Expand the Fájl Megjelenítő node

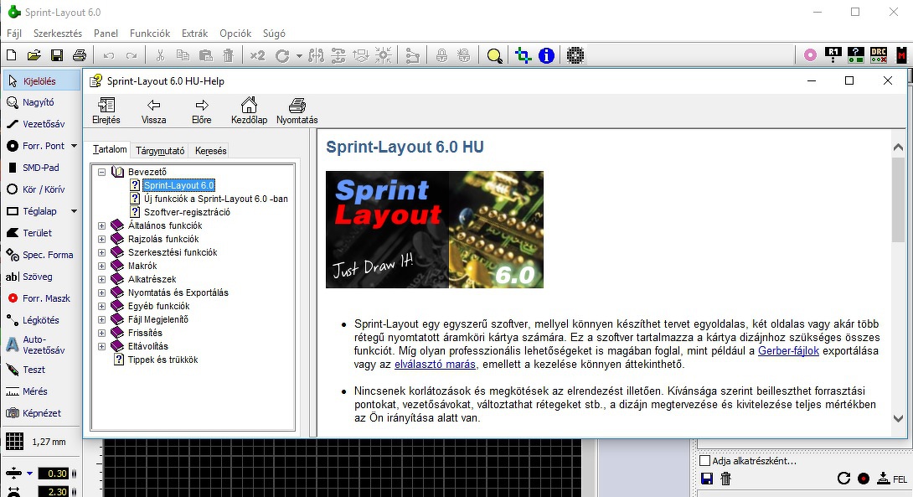pyautogui.click(x=102, y=319)
